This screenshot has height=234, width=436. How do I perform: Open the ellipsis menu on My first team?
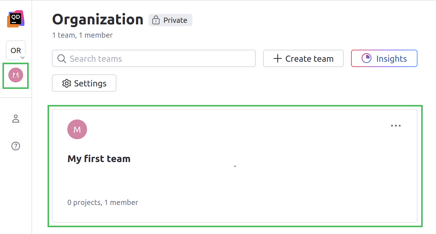tap(396, 126)
